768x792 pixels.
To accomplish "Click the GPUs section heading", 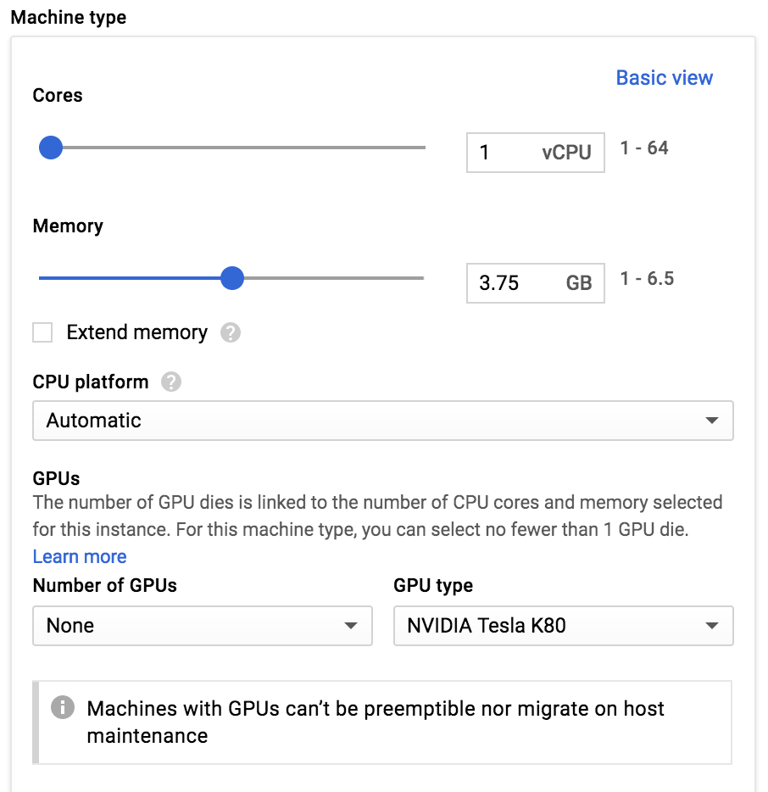I will pos(56,478).
